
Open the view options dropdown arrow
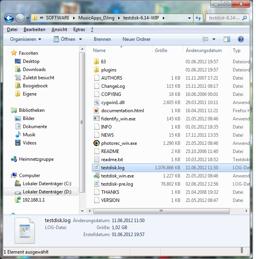point(214,39)
